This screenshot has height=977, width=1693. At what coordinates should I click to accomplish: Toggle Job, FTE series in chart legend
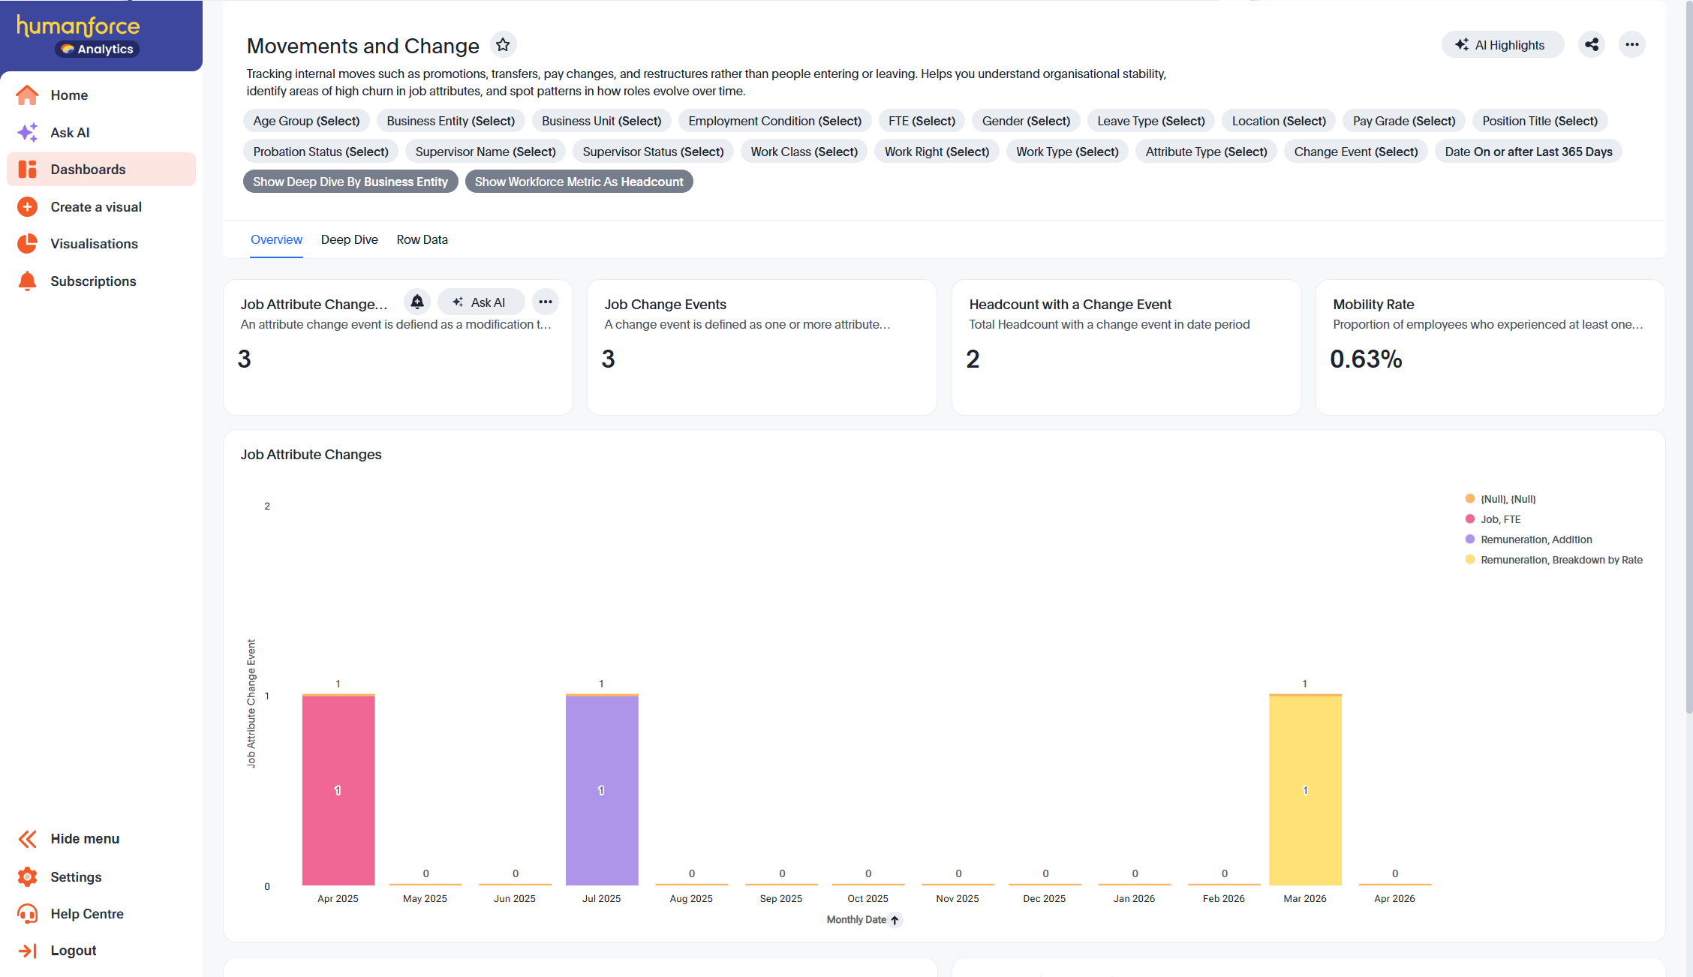tap(1500, 519)
